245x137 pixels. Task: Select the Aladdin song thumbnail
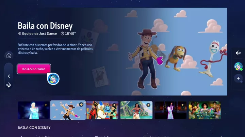[x=102, y=110]
